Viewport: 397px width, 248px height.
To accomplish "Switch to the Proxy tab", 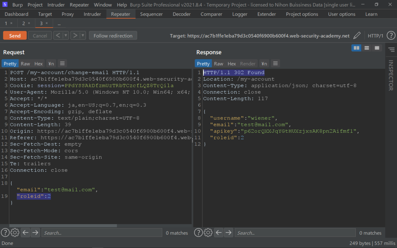I will click(68, 14).
